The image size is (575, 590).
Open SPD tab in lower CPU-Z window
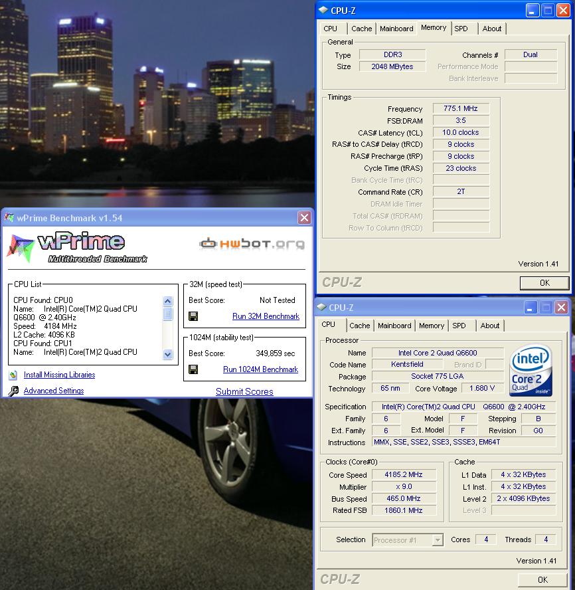coord(459,326)
